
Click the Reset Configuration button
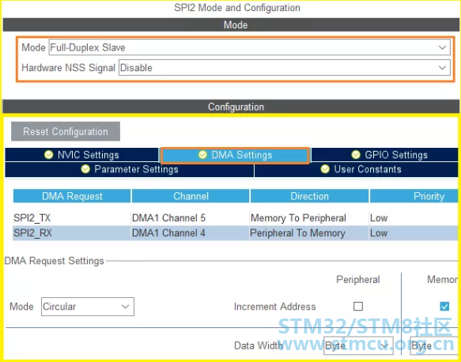point(66,131)
